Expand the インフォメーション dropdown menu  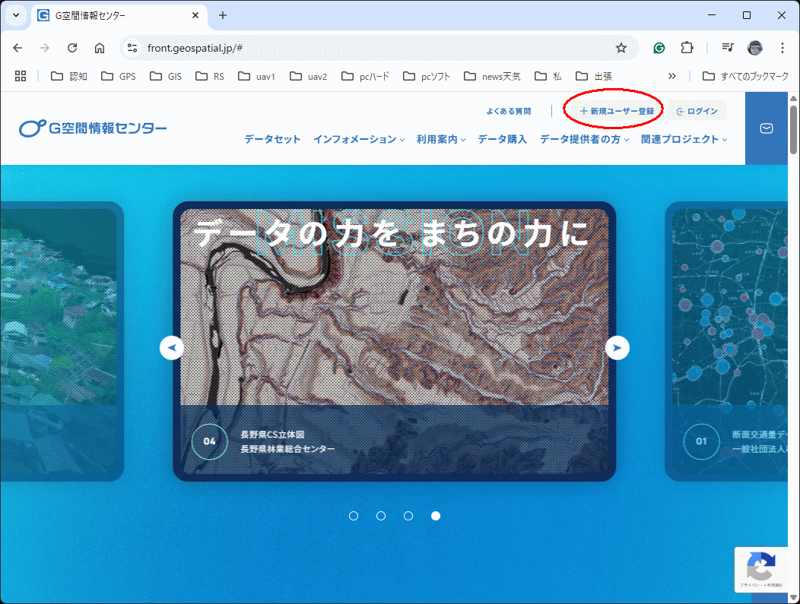[x=359, y=139]
